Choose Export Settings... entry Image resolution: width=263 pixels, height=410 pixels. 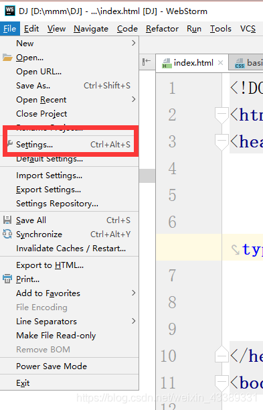(69, 190)
